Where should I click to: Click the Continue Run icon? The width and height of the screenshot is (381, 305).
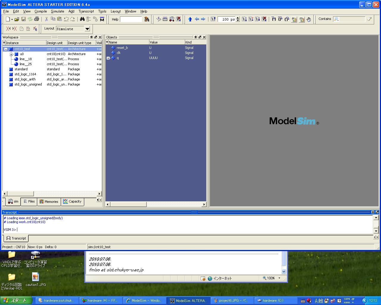pos(251,19)
